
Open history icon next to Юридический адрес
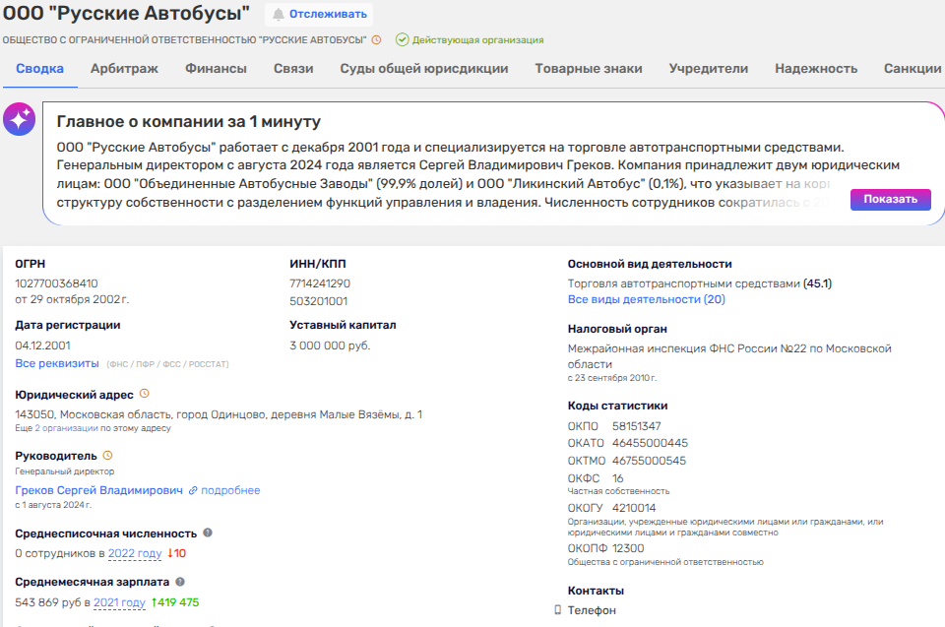144,394
